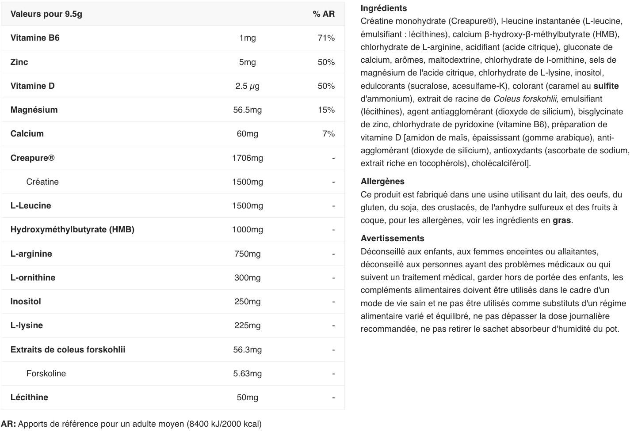Click the Allergènes section heading
The image size is (634, 432).
point(382,182)
